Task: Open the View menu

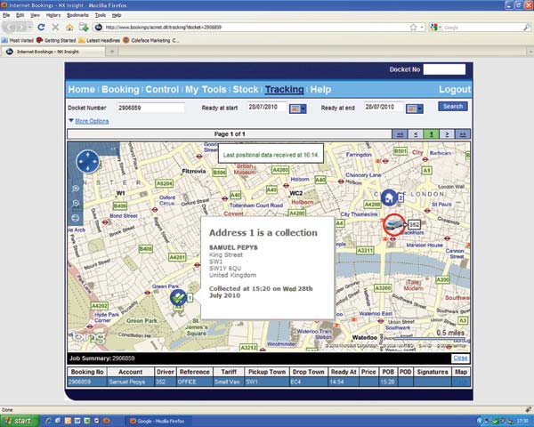Action: [x=35, y=15]
